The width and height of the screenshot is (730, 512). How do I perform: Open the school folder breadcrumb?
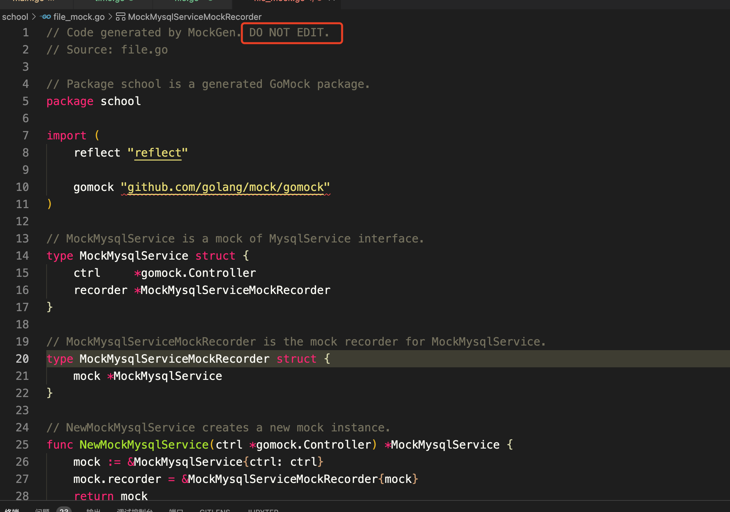click(15, 17)
